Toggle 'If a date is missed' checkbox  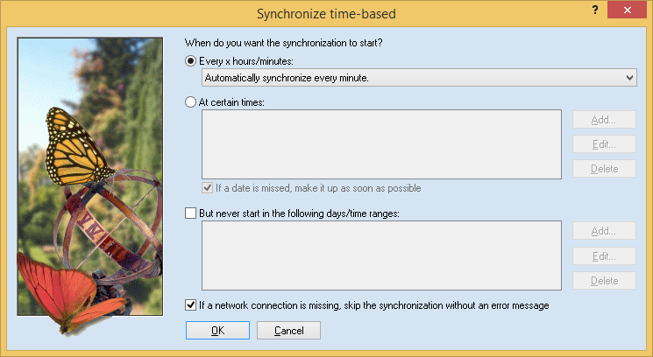[207, 188]
